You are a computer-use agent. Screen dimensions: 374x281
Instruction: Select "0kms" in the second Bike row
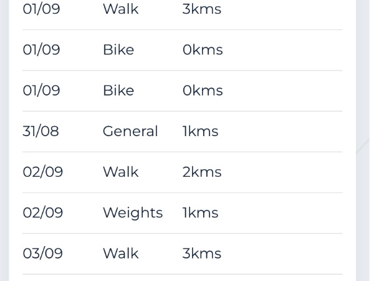point(203,91)
